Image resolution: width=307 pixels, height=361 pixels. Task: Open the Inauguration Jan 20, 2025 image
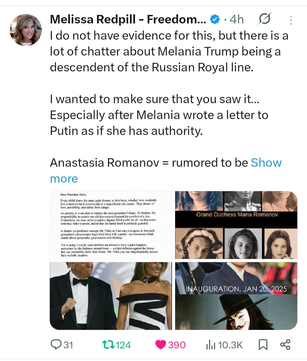coord(236,296)
